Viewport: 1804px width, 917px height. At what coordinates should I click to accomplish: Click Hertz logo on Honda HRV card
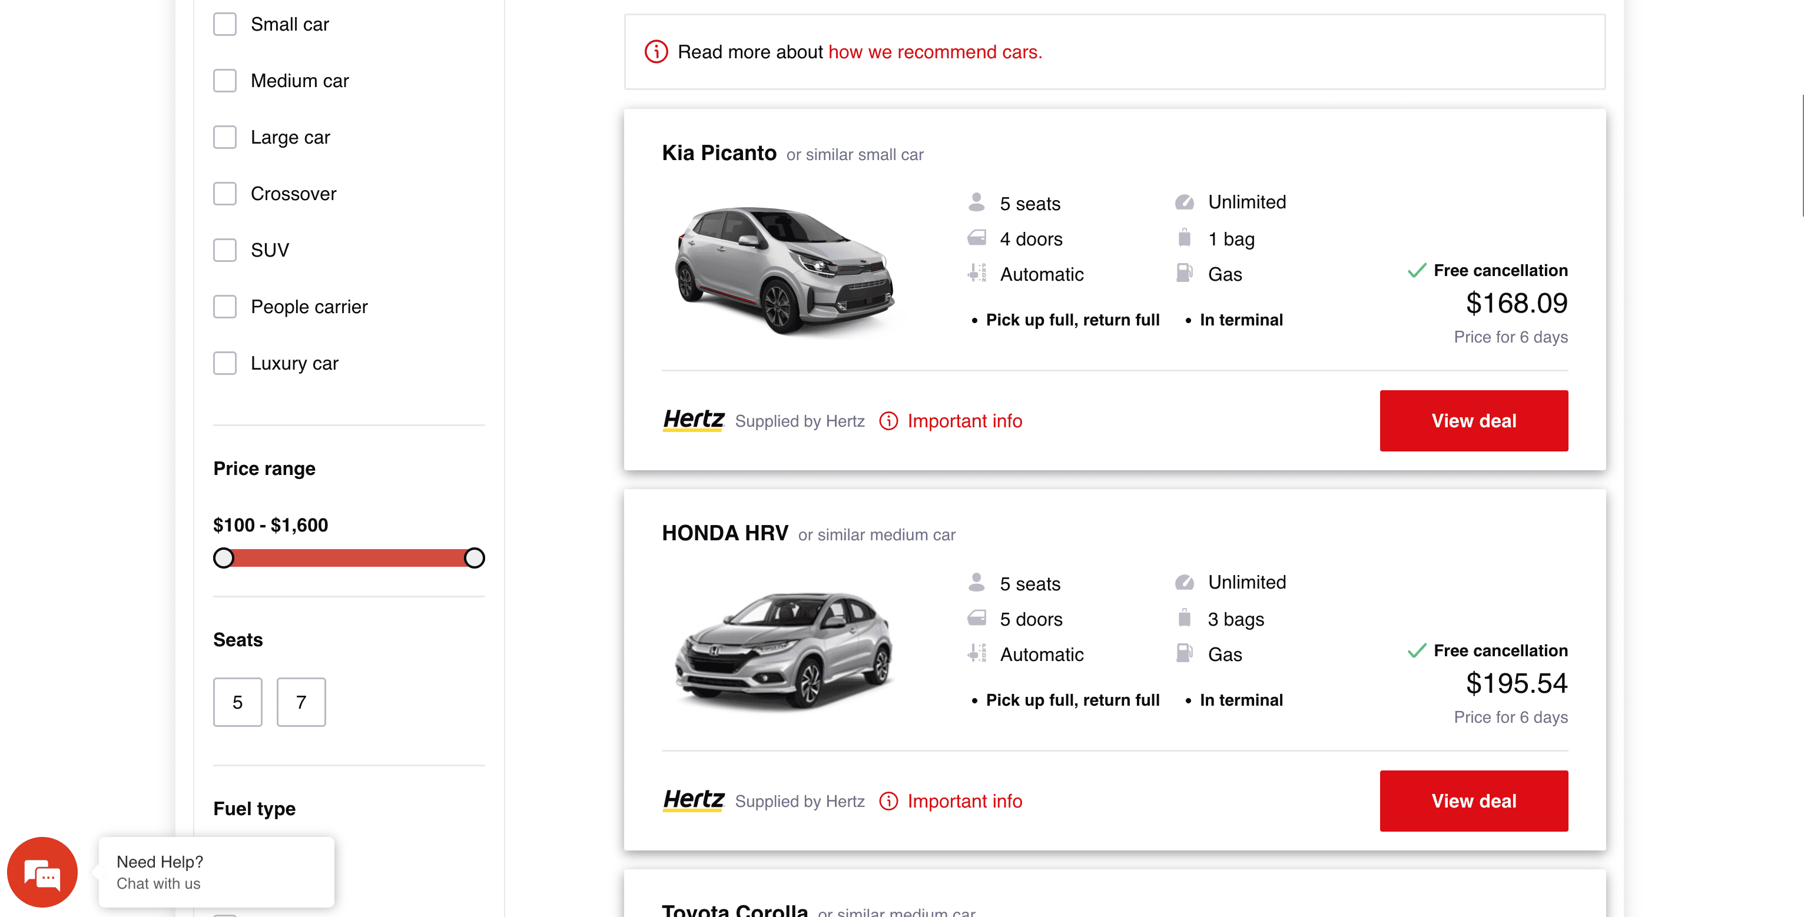tap(692, 800)
